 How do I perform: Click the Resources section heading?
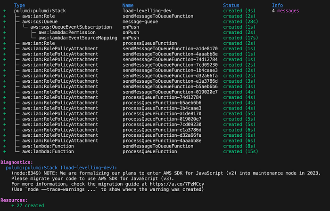(14, 200)
